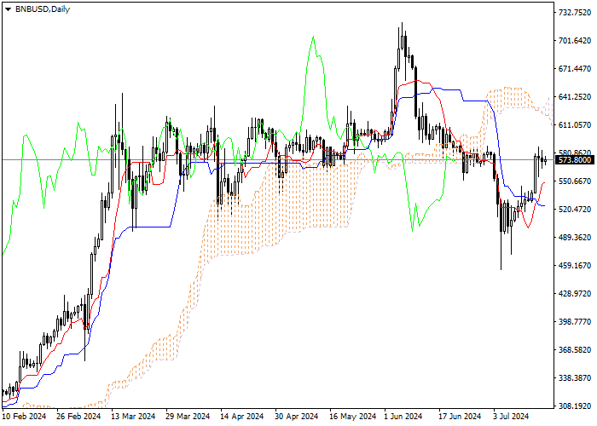Select price axis value 611.0570
Viewport: 597px width, 426px height.
click(575, 125)
